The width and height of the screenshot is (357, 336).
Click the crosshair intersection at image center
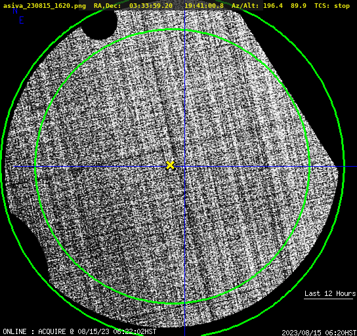coord(184,167)
